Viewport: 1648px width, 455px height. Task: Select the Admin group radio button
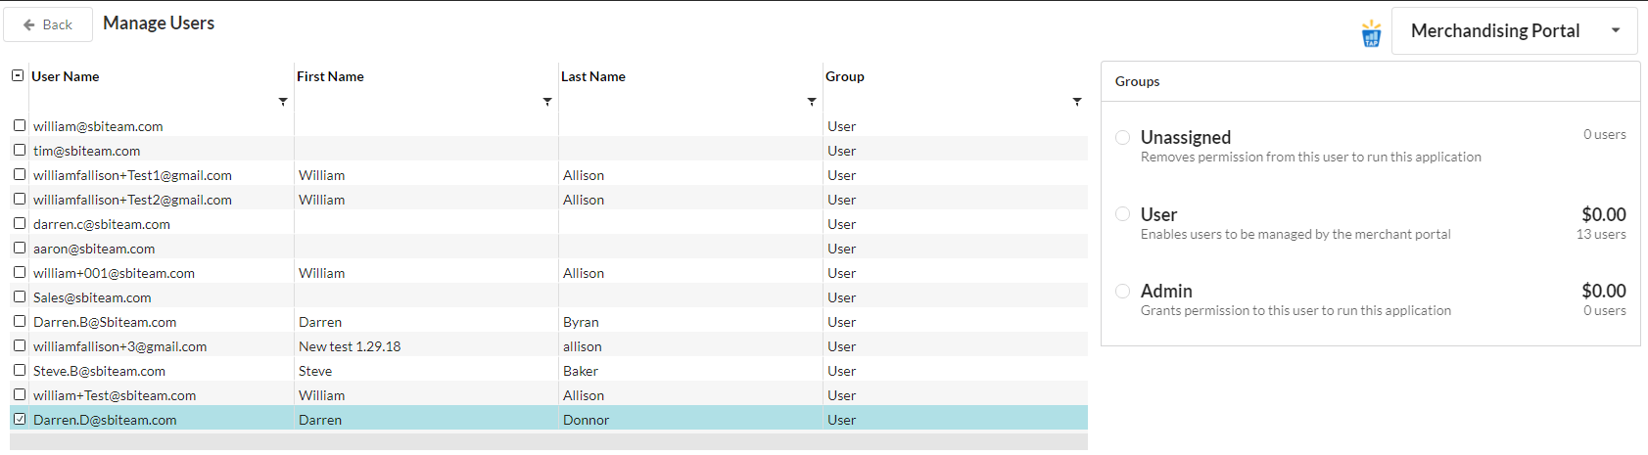(x=1123, y=291)
